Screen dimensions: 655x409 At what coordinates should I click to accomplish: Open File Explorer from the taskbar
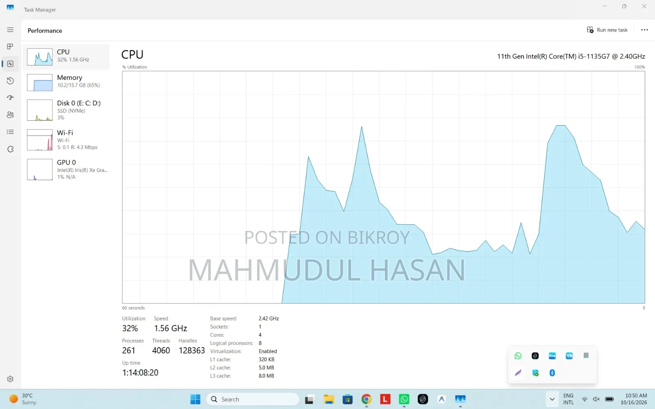[329, 399]
